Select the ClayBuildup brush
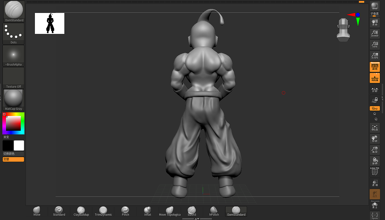385x220 pixels. 81,211
